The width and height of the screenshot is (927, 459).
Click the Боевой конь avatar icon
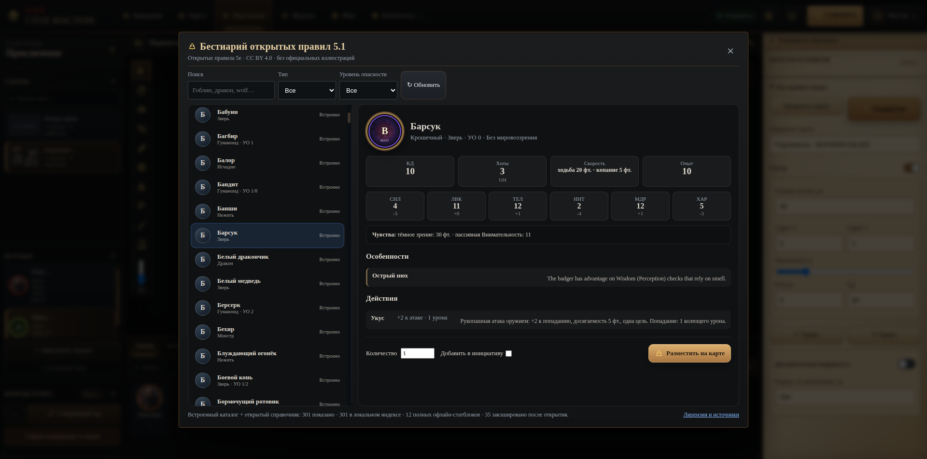click(203, 380)
